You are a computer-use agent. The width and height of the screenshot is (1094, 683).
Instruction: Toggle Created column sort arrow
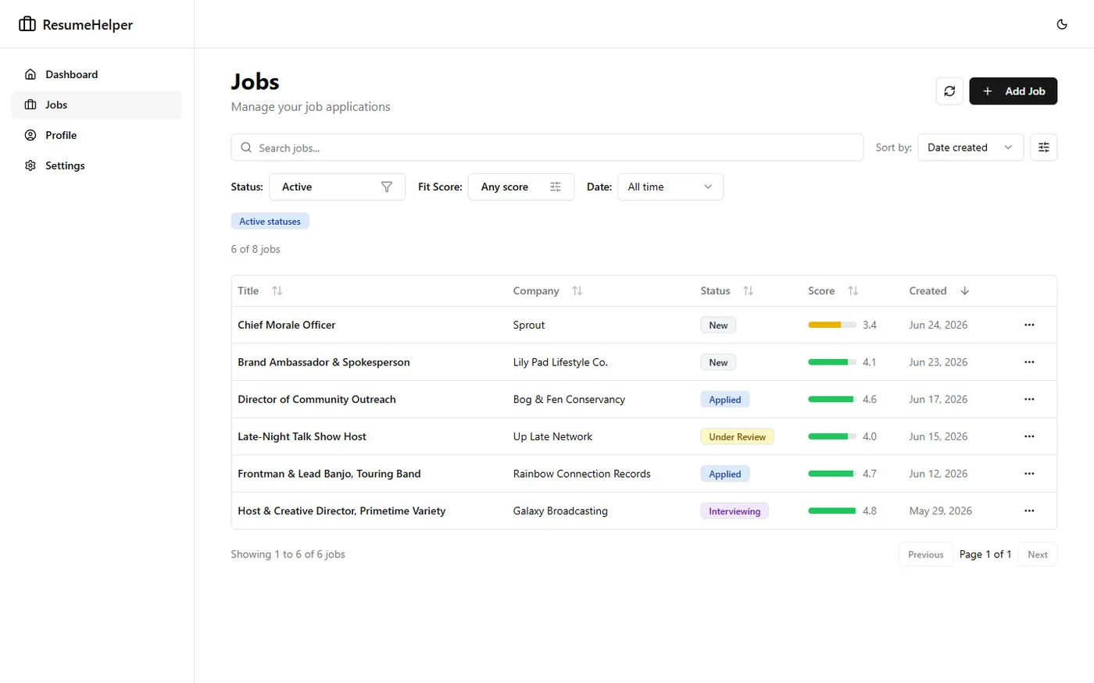(965, 290)
